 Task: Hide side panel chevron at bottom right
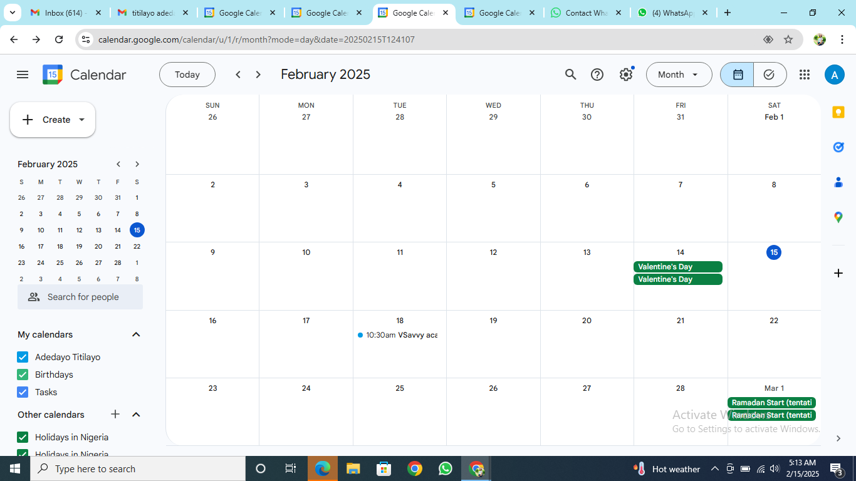(x=838, y=438)
